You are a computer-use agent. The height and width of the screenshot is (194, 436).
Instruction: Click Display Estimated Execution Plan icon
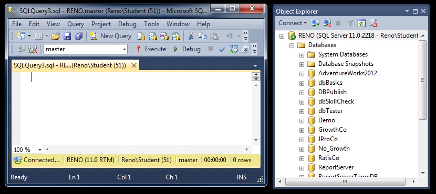click(x=234, y=49)
